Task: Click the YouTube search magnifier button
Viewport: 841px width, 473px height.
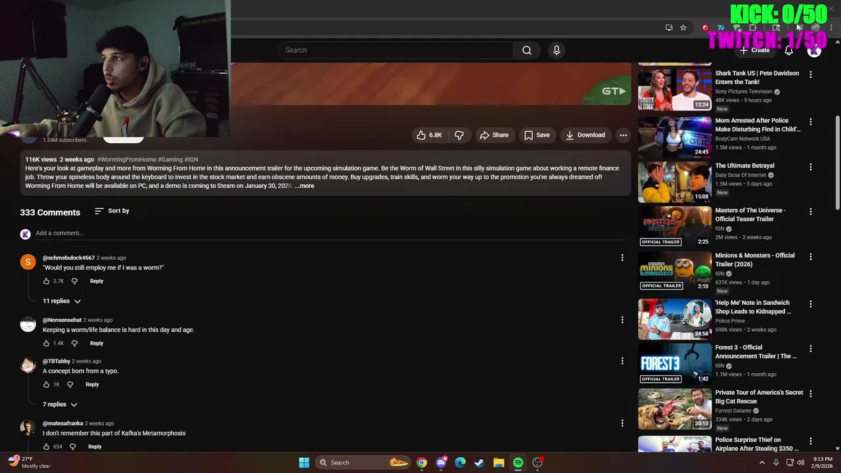Action: (527, 50)
